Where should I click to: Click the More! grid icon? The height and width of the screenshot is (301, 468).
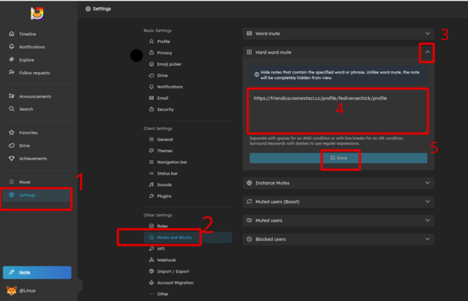coord(12,182)
